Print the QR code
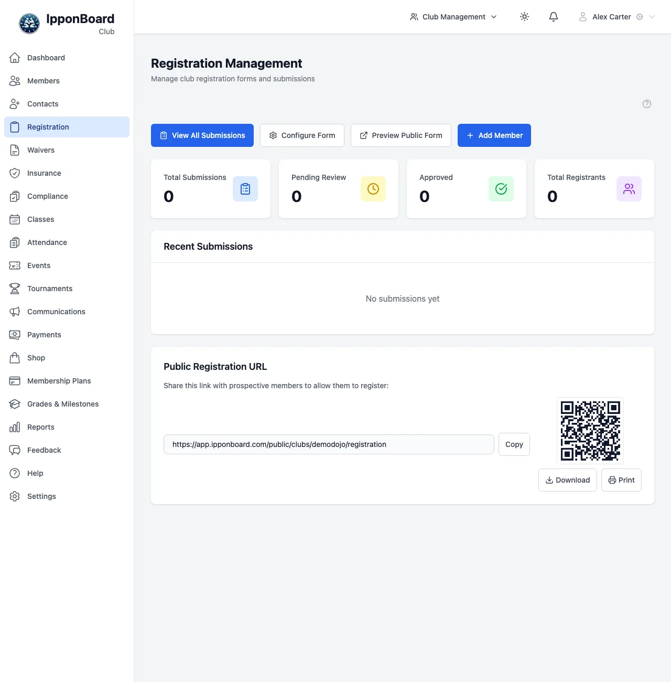This screenshot has height=682, width=671. (621, 480)
